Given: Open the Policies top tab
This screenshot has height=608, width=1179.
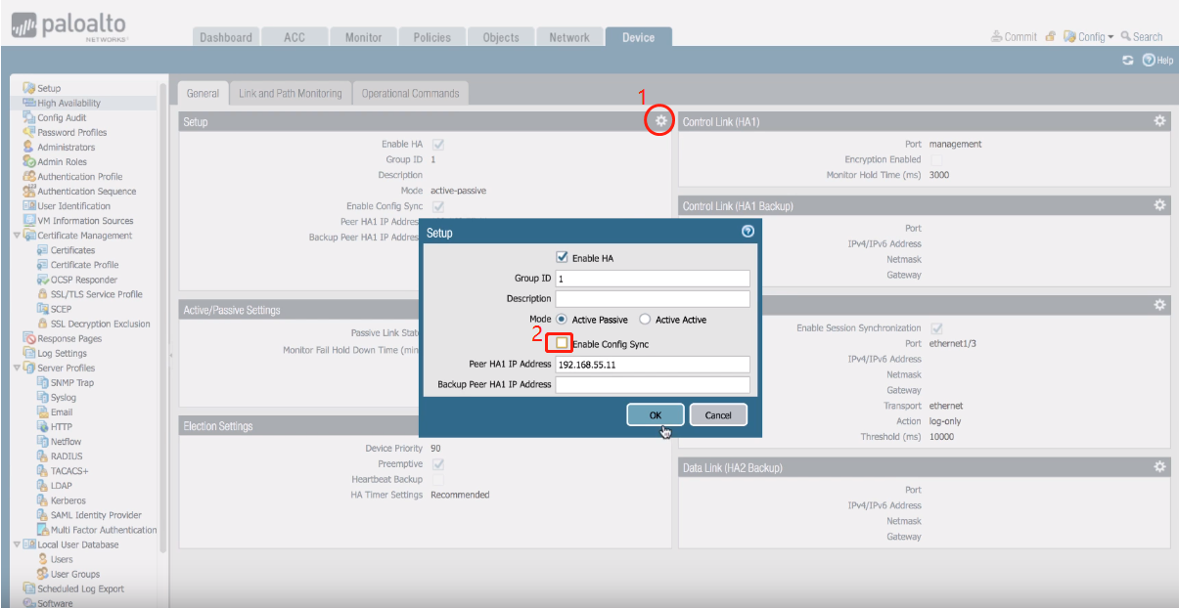Looking at the screenshot, I should coord(431,37).
